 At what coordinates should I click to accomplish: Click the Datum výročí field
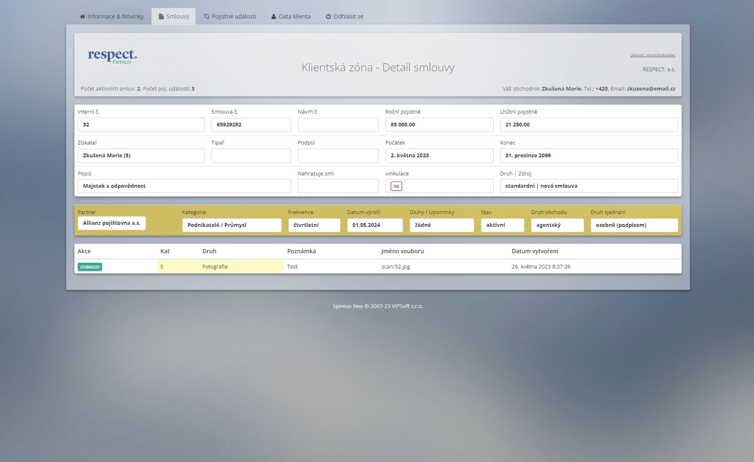click(x=374, y=225)
